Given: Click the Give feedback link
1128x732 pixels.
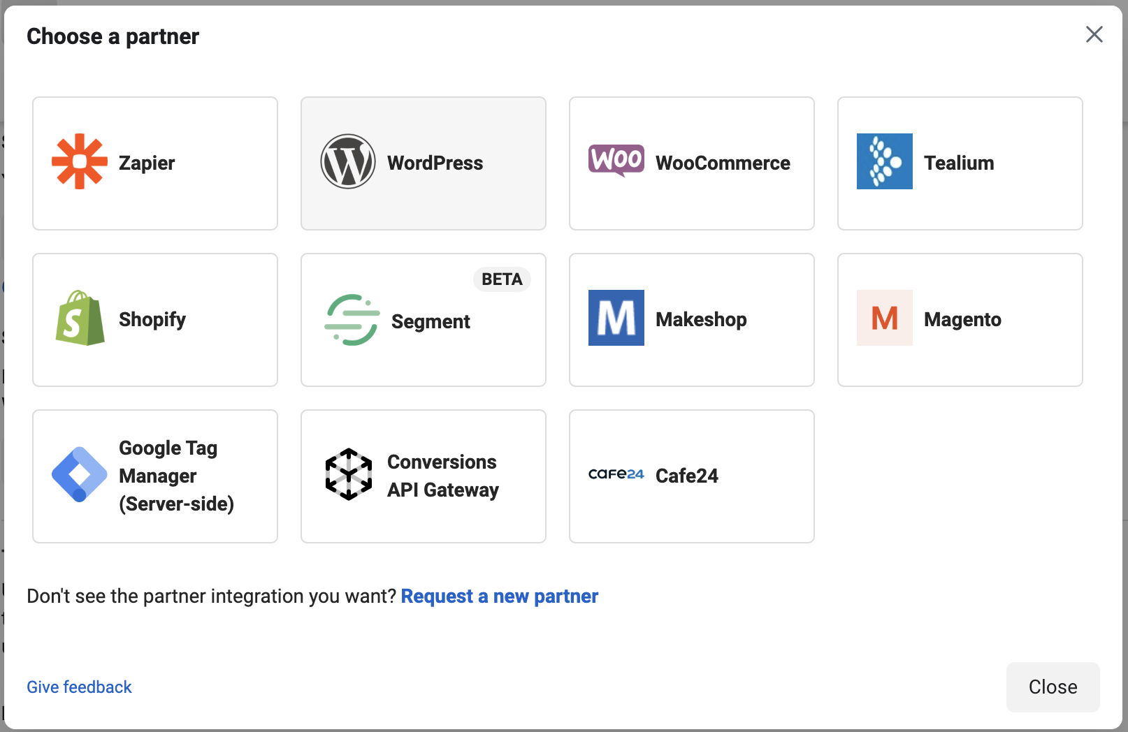Looking at the screenshot, I should point(79,687).
